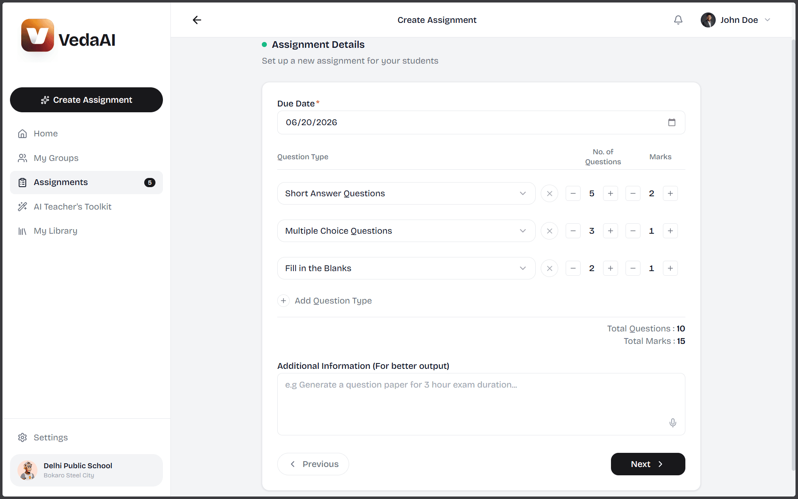Decrease Fill in the Blanks question count
The height and width of the screenshot is (499, 798).
click(573, 268)
